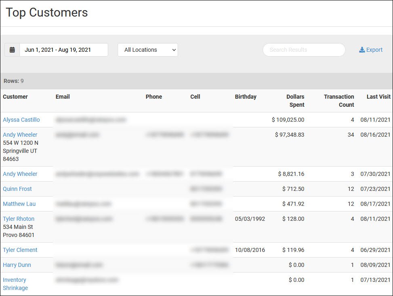393x296 pixels.
Task: Open Matthew Lau's customer record
Action: click(19, 204)
